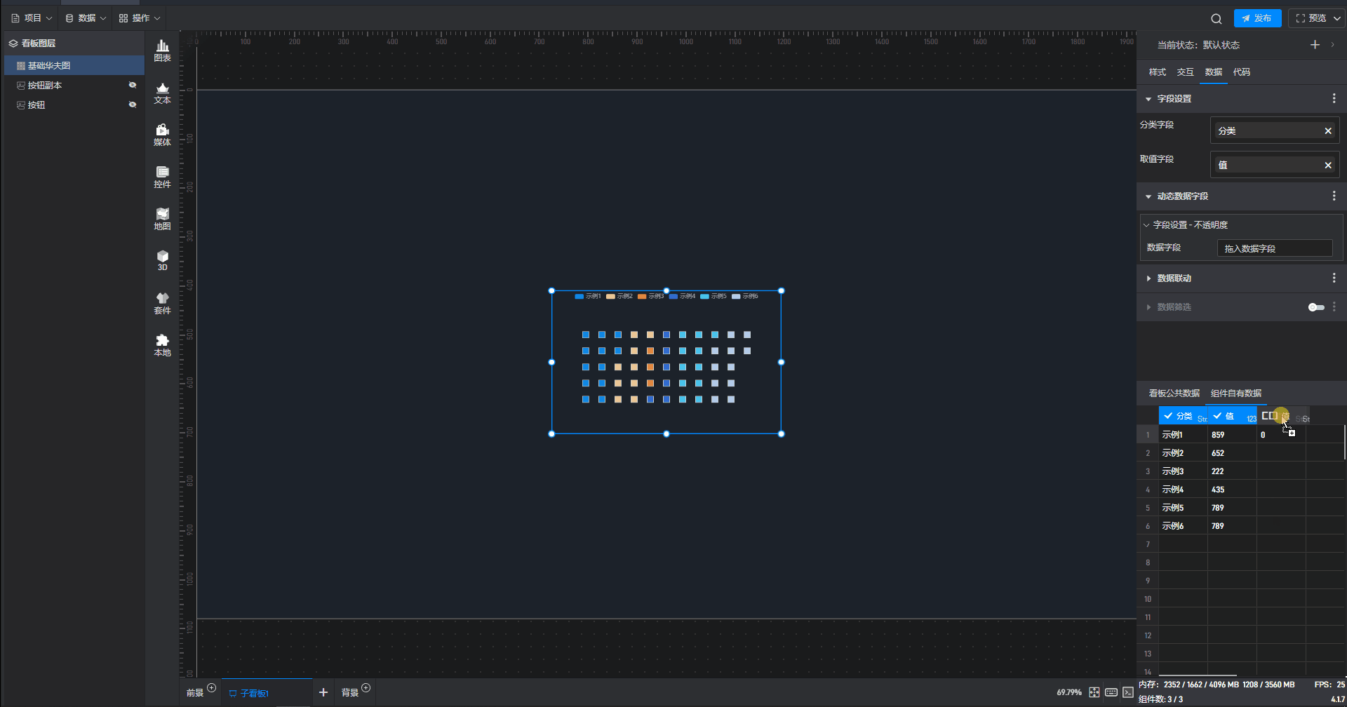The width and height of the screenshot is (1347, 707).
Task: Open the 地图 map components icon
Action: [162, 219]
